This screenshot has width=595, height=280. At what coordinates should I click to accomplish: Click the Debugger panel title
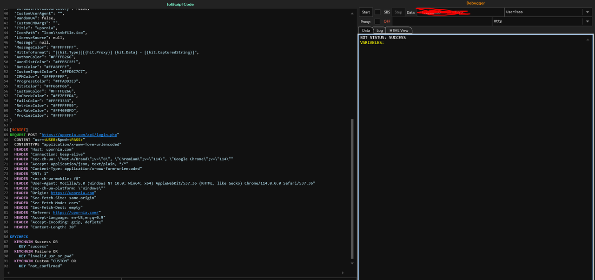[x=476, y=3]
